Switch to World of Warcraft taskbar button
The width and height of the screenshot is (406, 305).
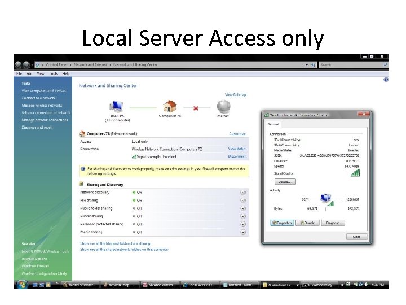(81, 285)
